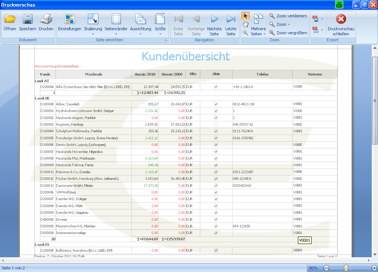Go to Nächste Seite
Viewport: 378px width, 272px height.
coord(214,19)
